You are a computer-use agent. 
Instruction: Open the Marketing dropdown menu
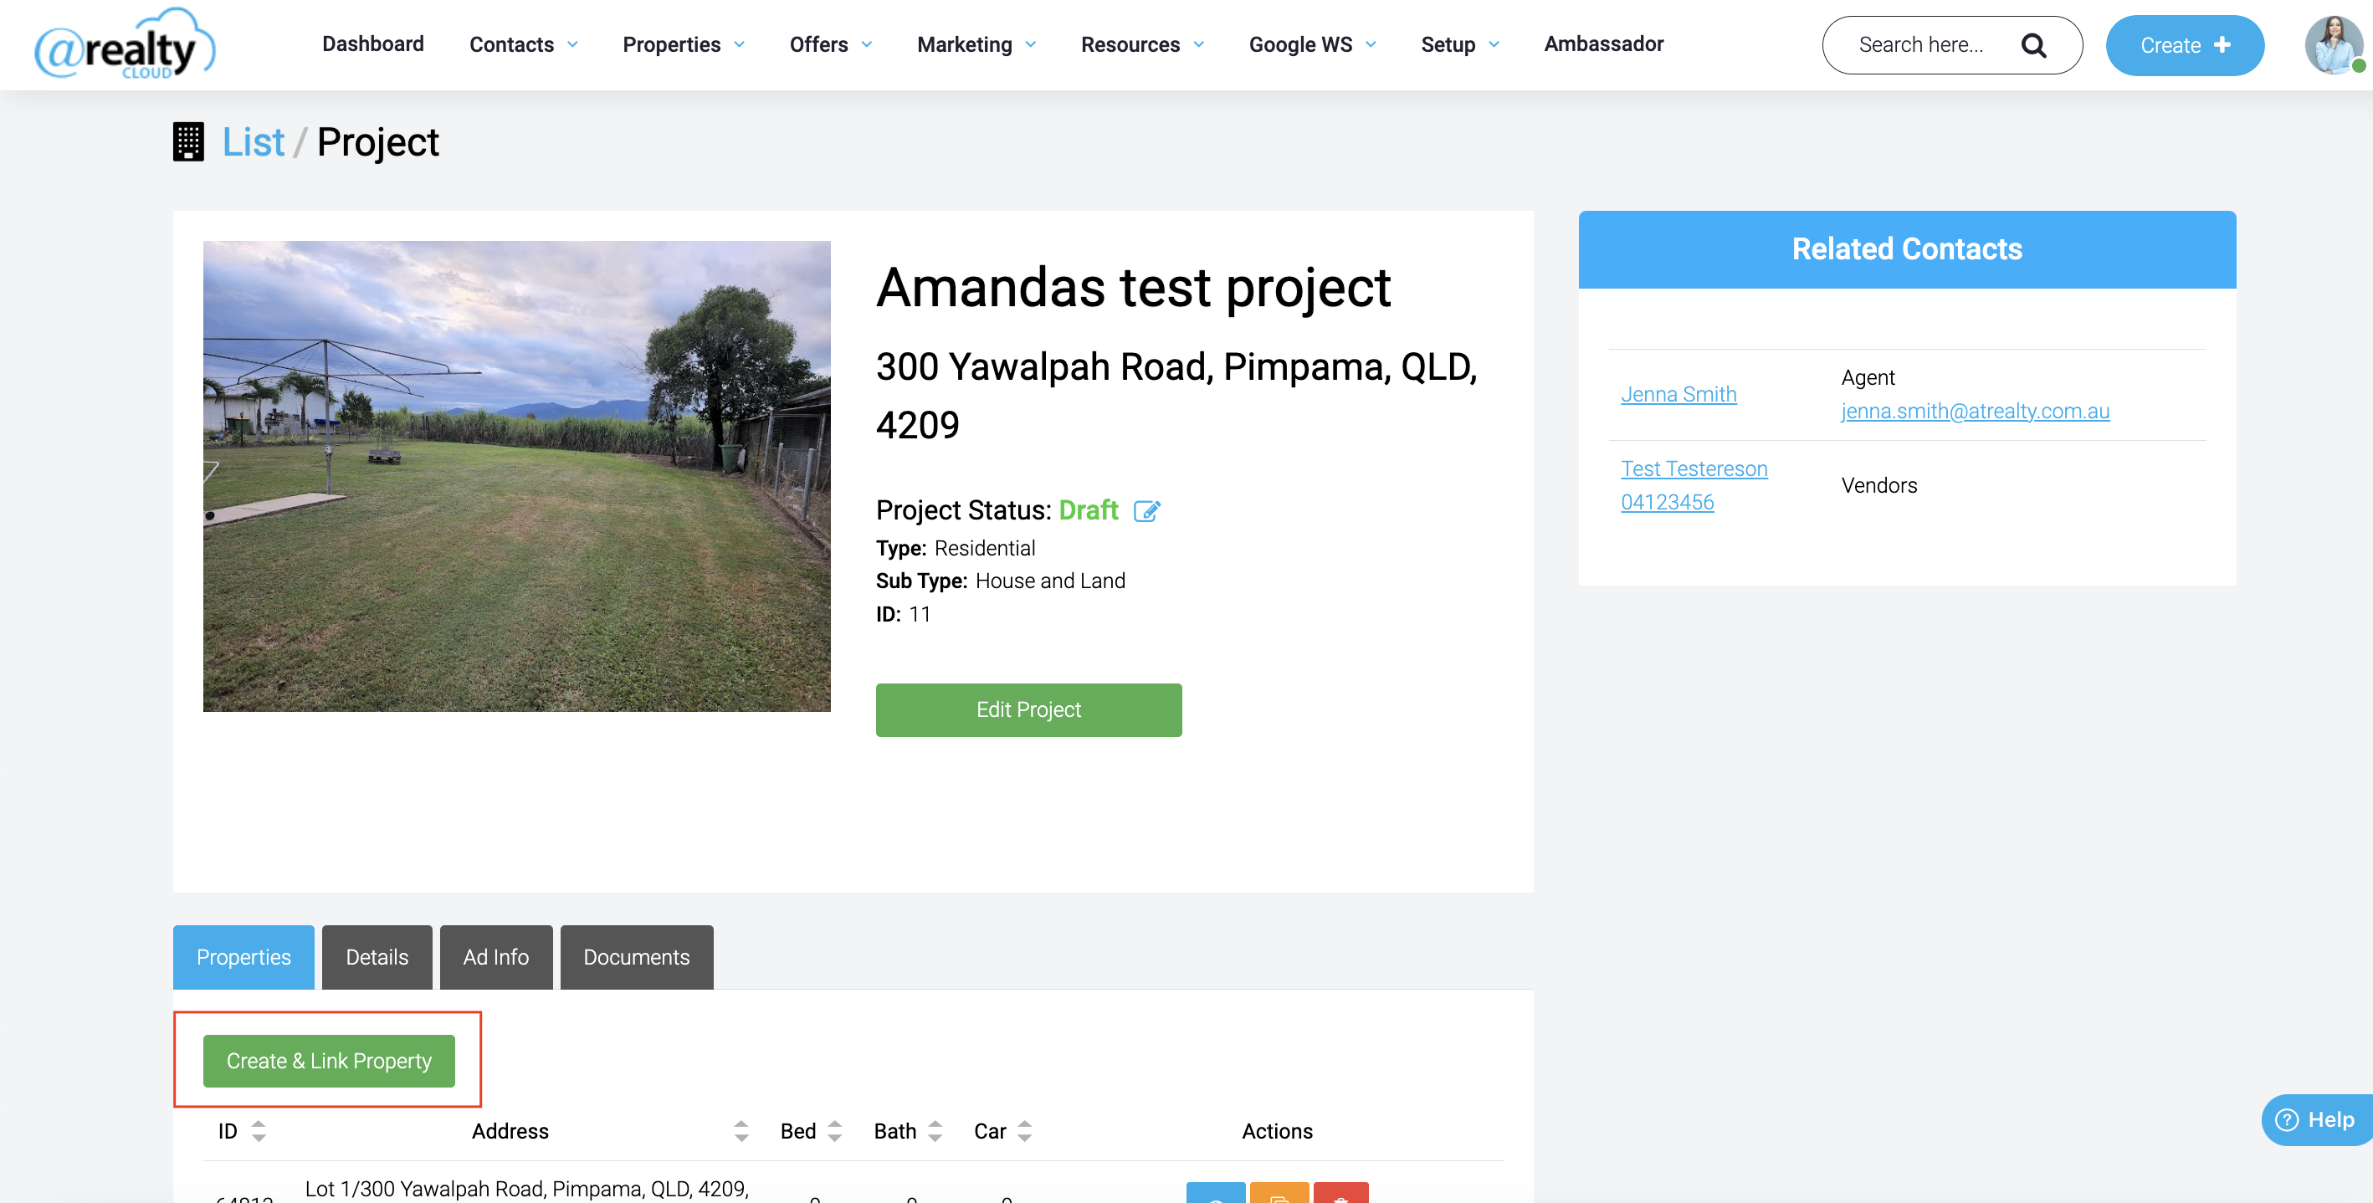coord(976,45)
